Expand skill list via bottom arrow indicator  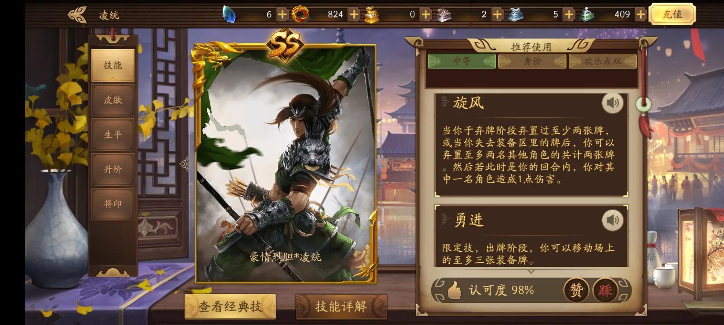(x=531, y=272)
